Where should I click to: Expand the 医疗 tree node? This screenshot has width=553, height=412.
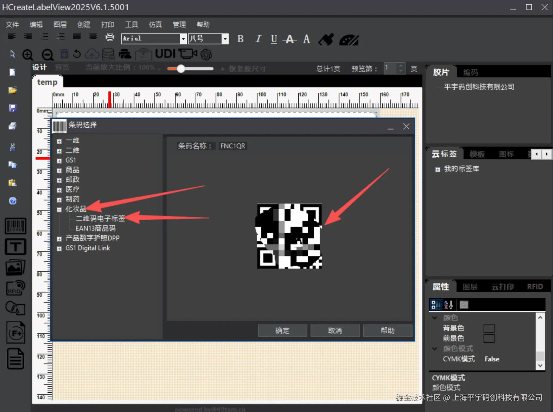click(x=59, y=190)
